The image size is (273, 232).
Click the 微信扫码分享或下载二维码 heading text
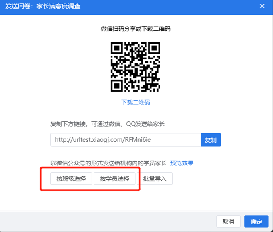coord(136,29)
